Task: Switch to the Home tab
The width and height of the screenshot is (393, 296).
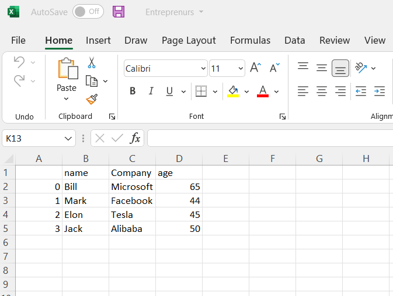Action: 59,40
